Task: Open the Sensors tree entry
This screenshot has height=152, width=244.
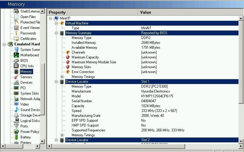Action: (26, 77)
